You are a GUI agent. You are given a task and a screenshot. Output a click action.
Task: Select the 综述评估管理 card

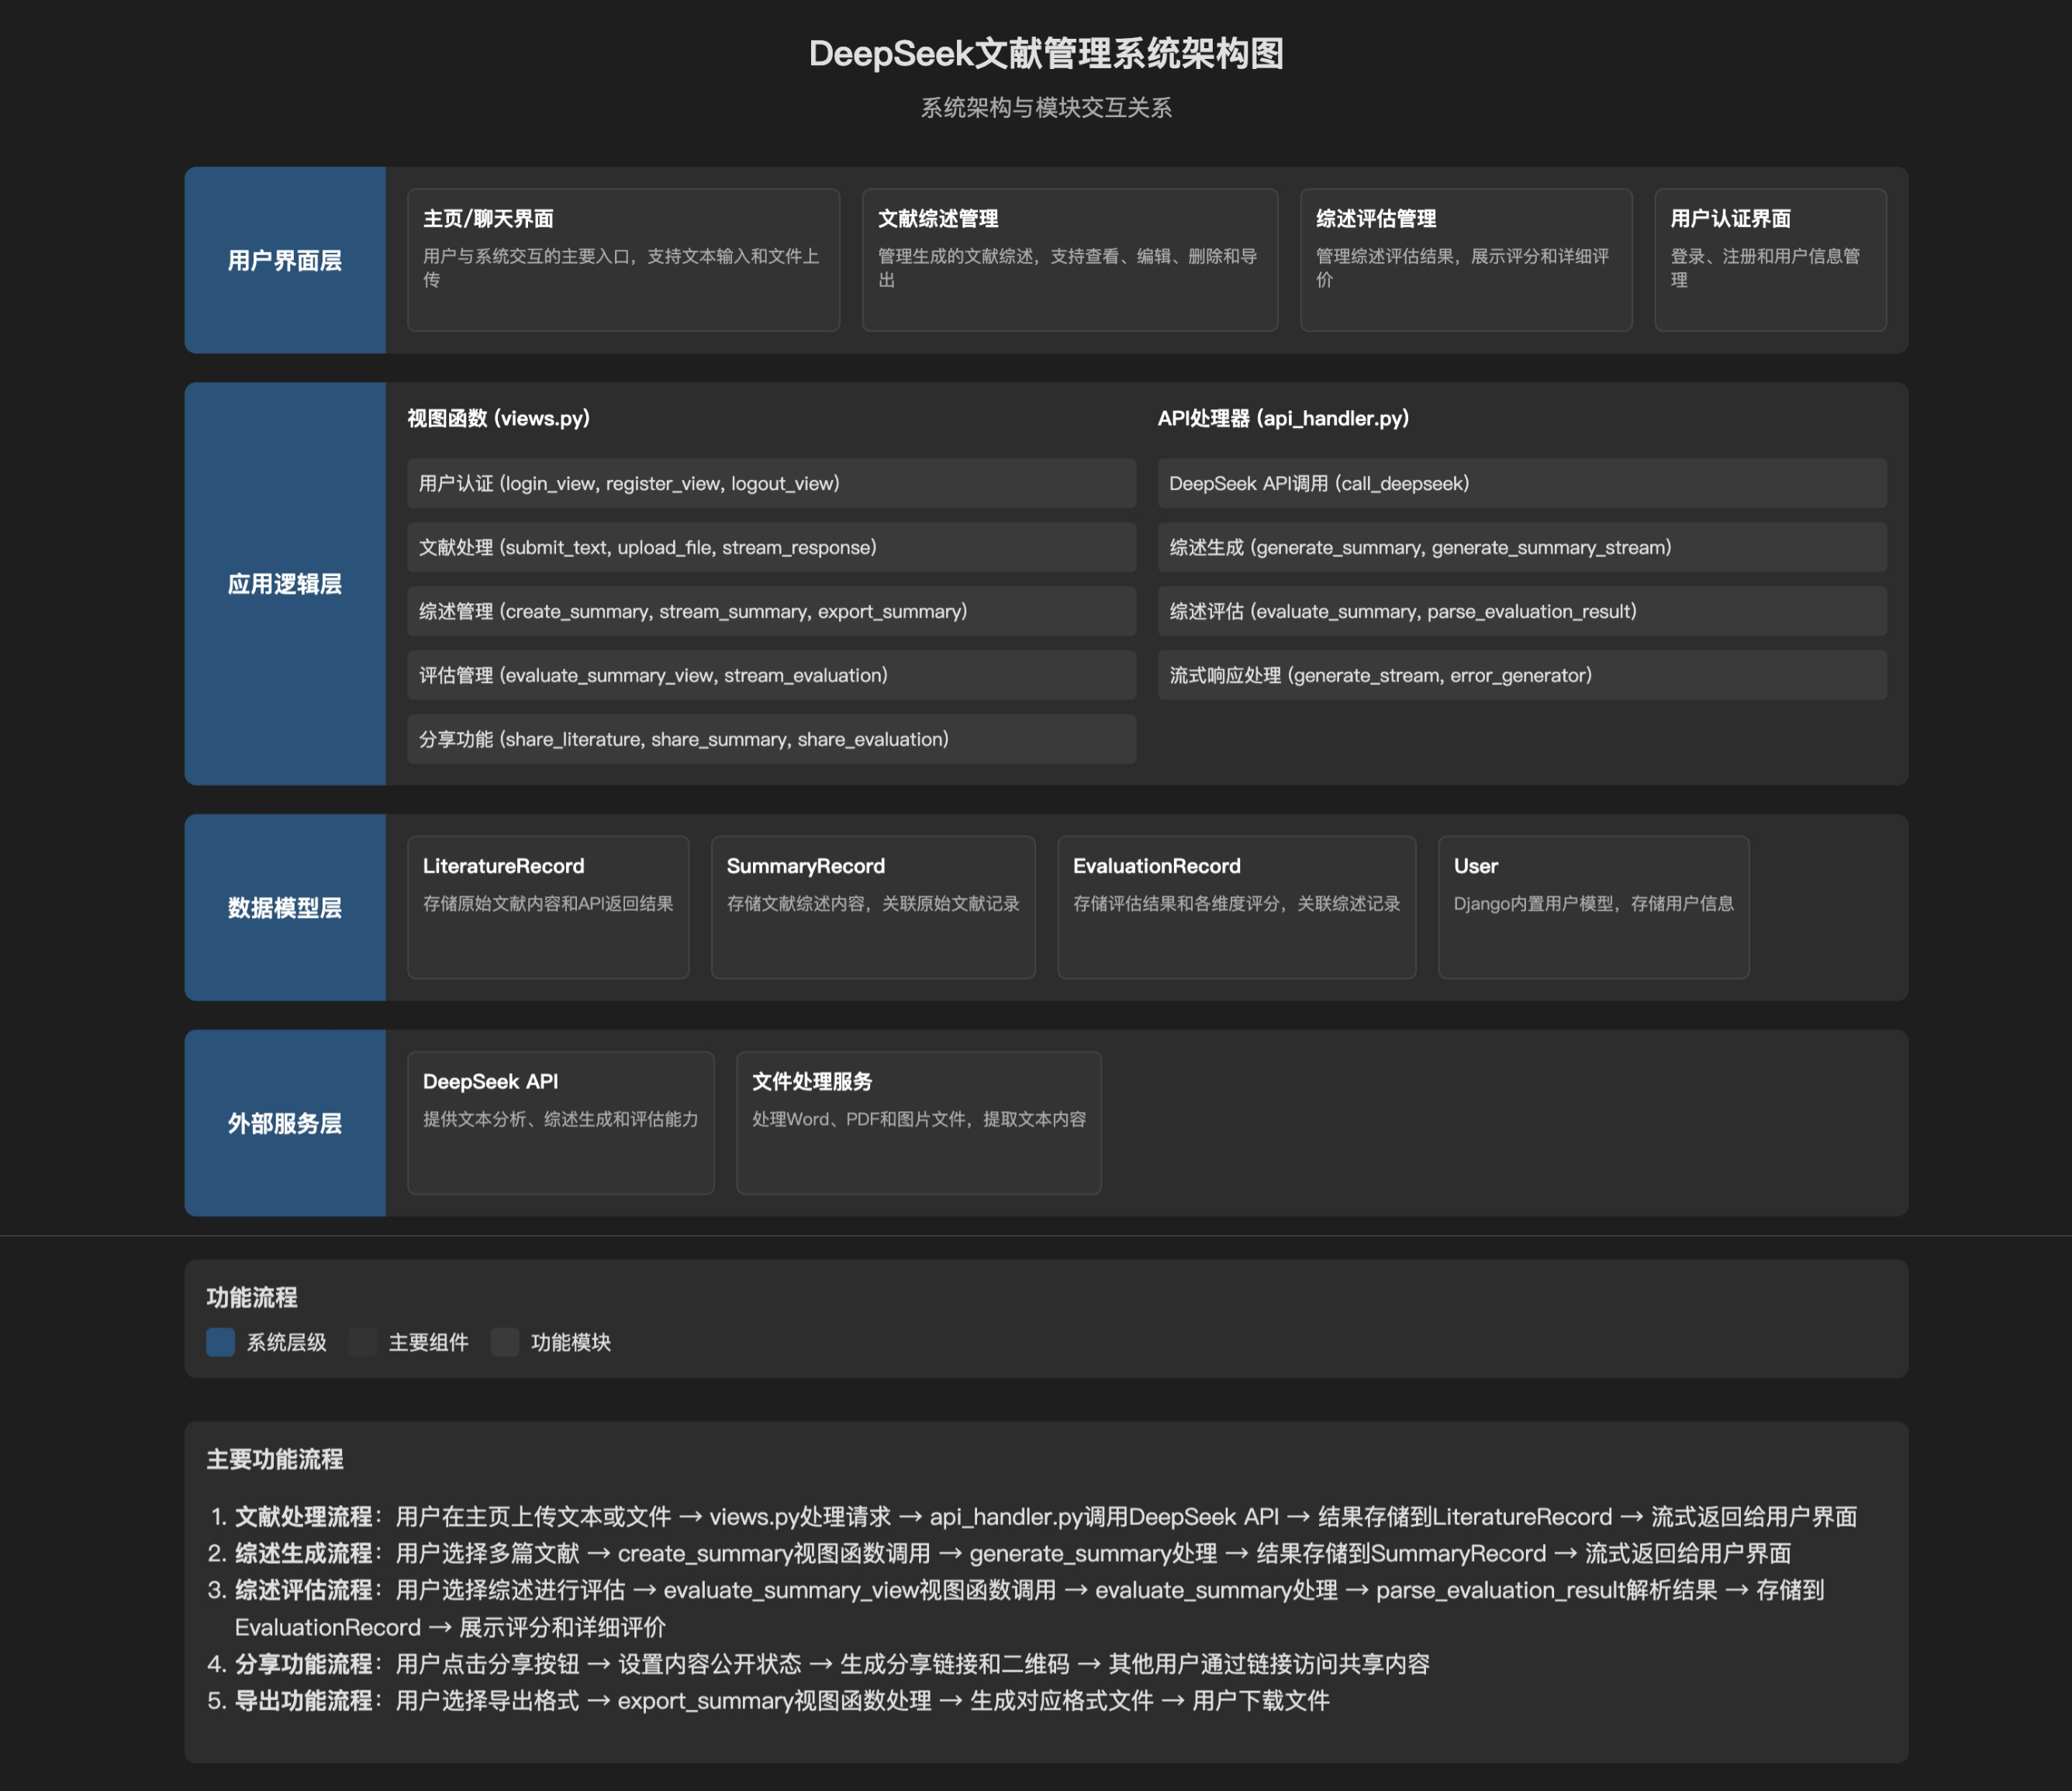point(1466,260)
